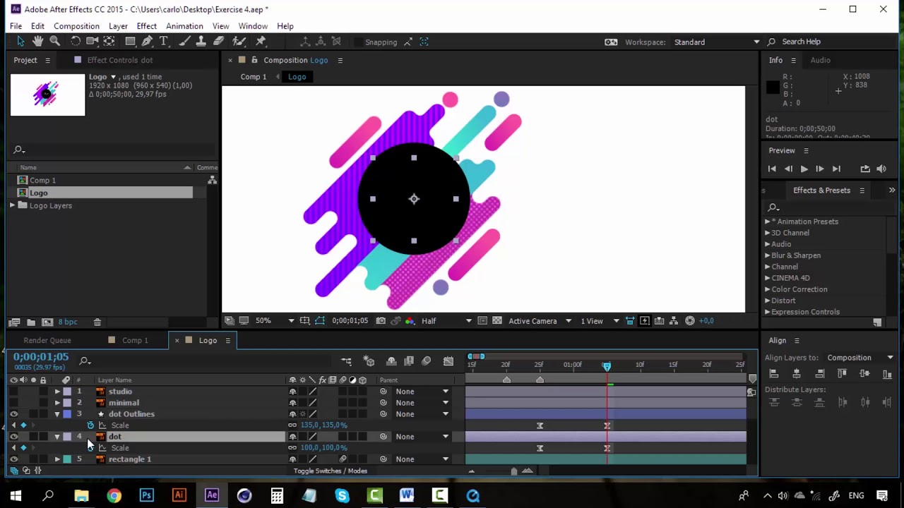Expand the Blur & Sharpen effects category
Image resolution: width=904 pixels, height=508 pixels.
(x=767, y=255)
